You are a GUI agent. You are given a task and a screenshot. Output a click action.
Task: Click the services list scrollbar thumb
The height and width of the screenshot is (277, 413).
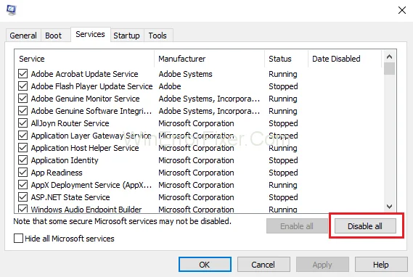coord(389,69)
